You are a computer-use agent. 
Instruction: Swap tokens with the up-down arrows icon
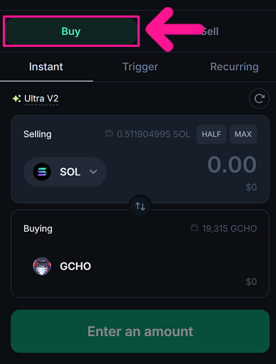[x=140, y=206]
